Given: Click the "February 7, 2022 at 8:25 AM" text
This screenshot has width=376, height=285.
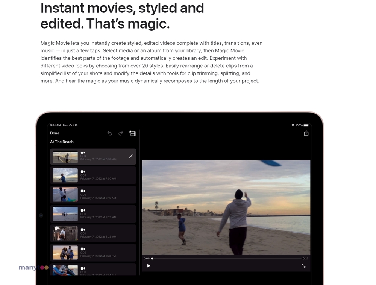Looking at the screenshot, I should (x=98, y=237).
